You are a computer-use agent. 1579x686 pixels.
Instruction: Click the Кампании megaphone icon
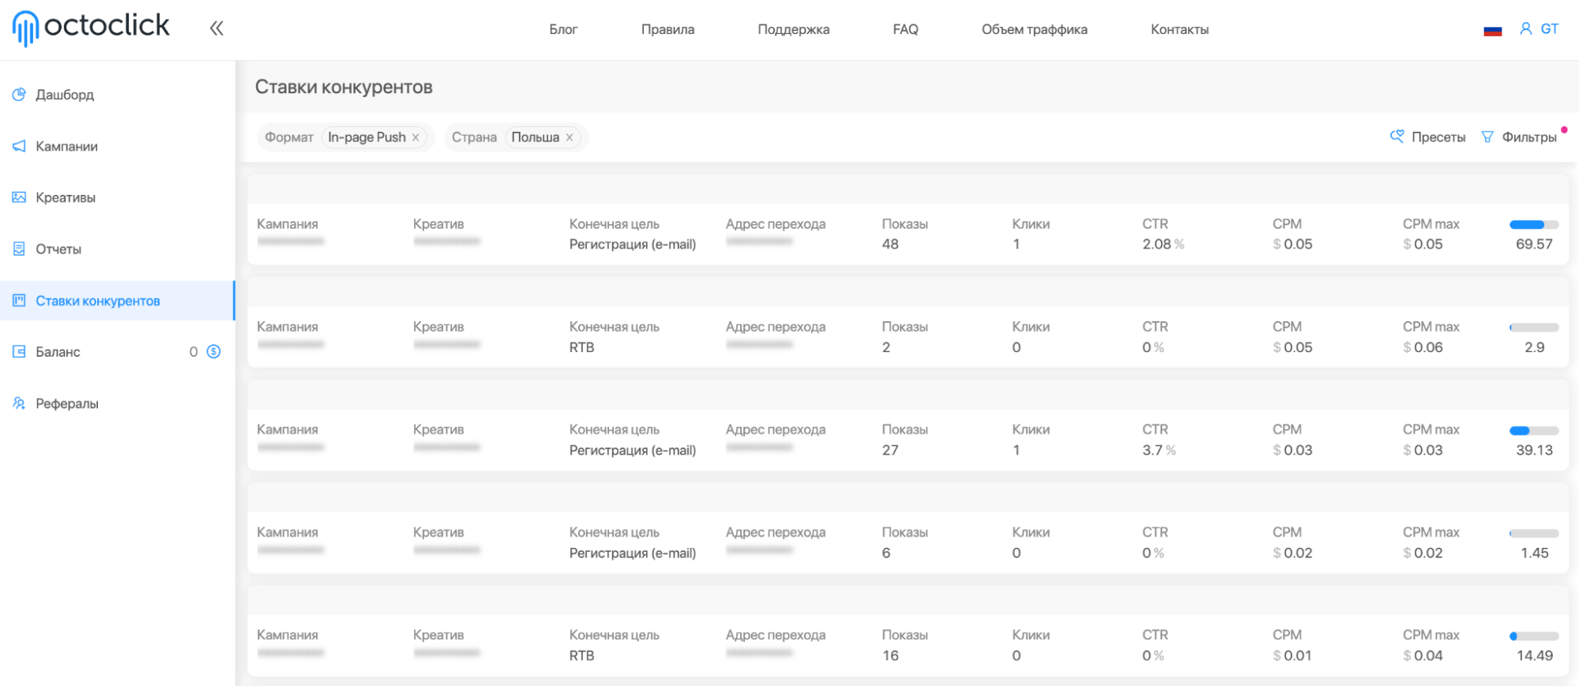tap(19, 146)
